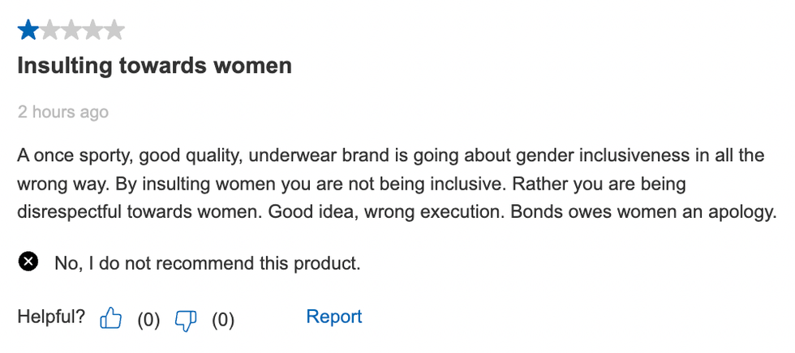This screenshot has height=353, width=795.
Task: Click the review line starting "A once sporty"
Action: pos(389,156)
